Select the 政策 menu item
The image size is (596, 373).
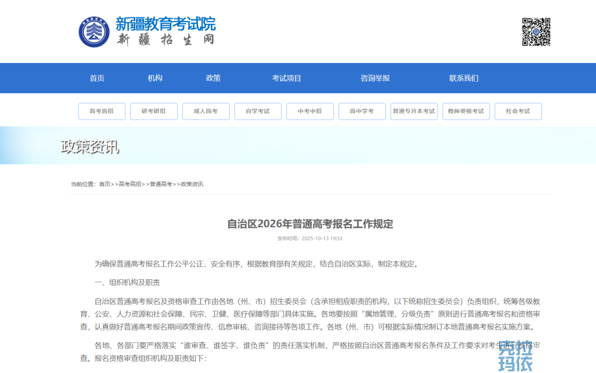213,78
